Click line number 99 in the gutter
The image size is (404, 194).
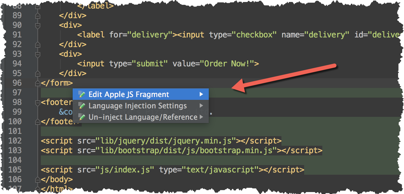[17, 112]
